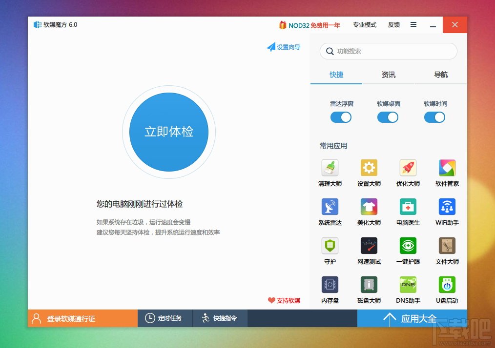495x348 pixels.
Task: Open 专业模式 professional mode
Action: (365, 25)
